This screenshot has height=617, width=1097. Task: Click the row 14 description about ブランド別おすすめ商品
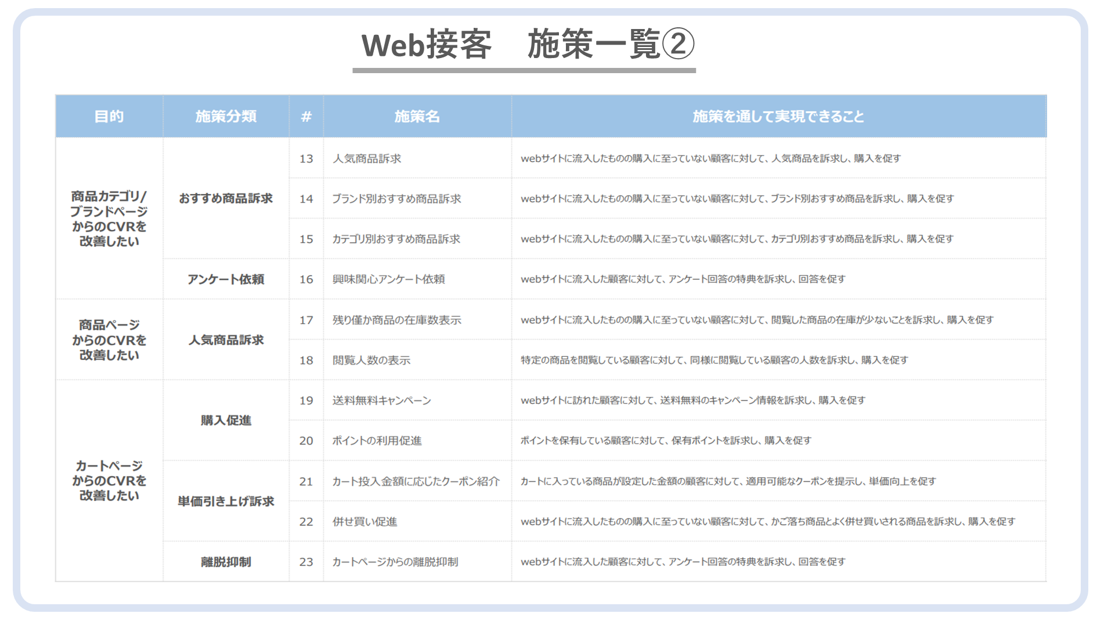[x=737, y=199]
